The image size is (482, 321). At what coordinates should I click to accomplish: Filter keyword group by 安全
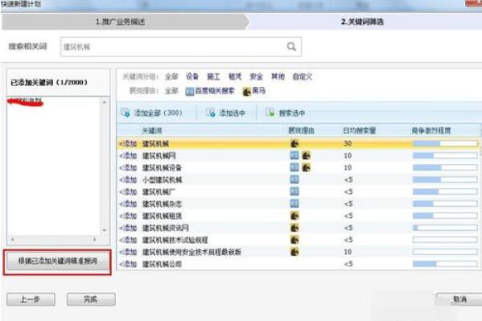click(257, 76)
